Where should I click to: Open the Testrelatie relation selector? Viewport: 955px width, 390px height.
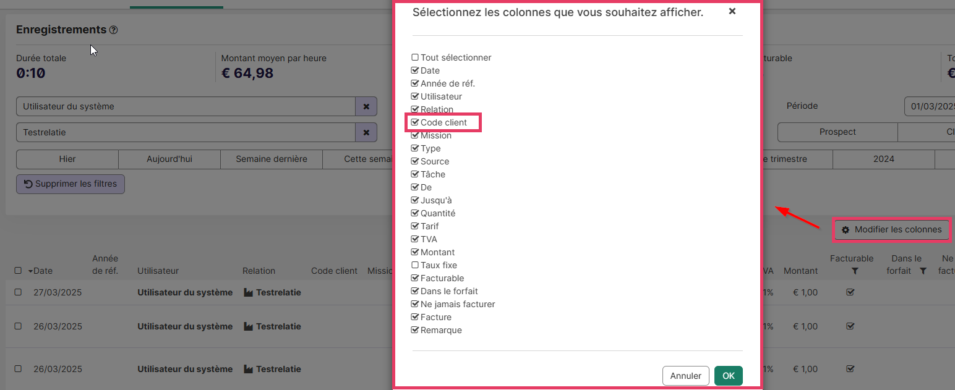186,132
